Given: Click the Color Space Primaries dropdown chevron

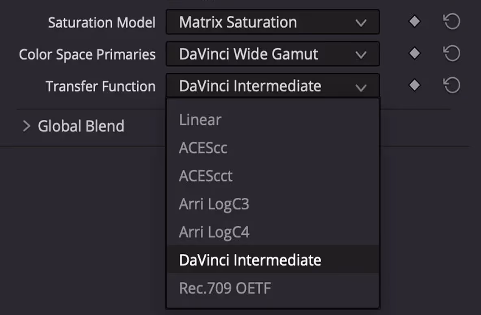Looking at the screenshot, I should [x=361, y=55].
